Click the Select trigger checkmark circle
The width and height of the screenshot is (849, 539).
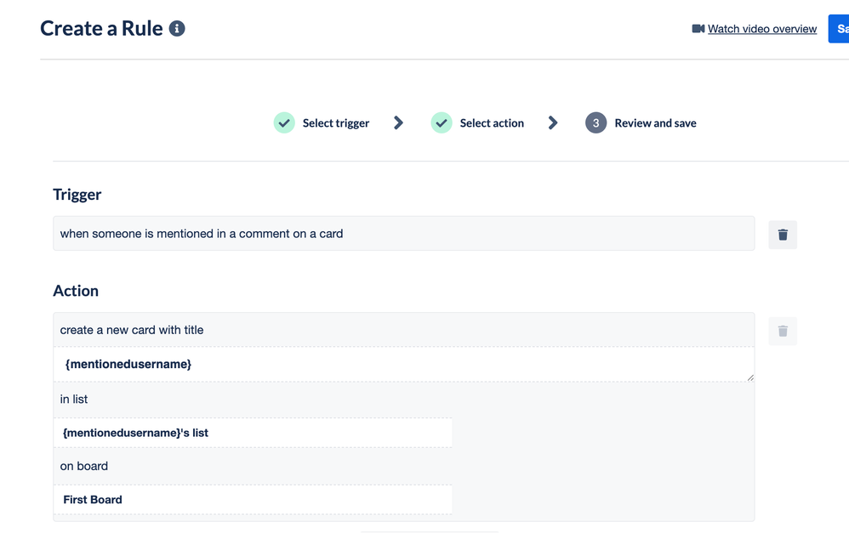(284, 122)
